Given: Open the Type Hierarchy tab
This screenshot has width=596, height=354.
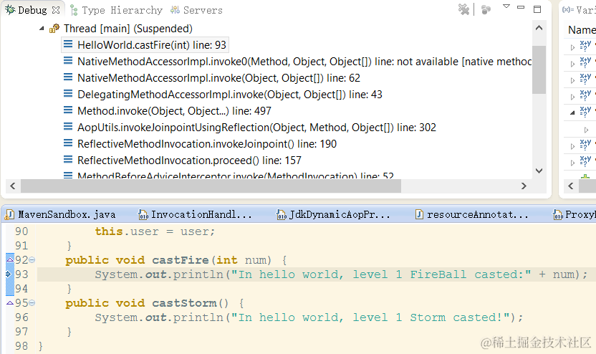Looking at the screenshot, I should click(x=122, y=10).
